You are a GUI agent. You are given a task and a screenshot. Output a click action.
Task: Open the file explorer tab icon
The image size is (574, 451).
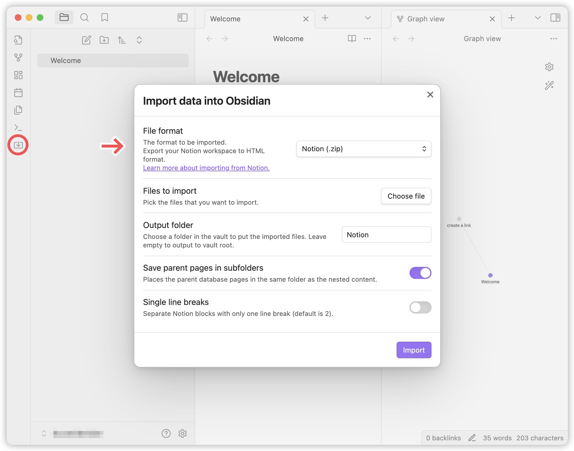(64, 18)
